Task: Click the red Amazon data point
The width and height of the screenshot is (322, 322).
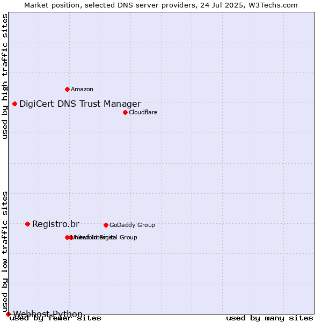Action: [67, 89]
